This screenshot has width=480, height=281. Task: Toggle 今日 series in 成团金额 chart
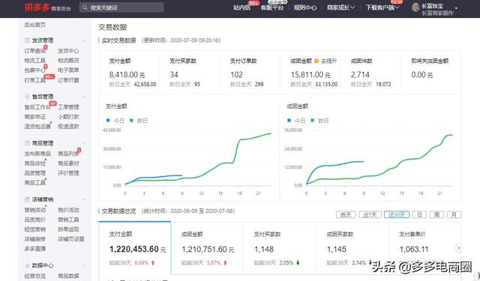coord(296,121)
